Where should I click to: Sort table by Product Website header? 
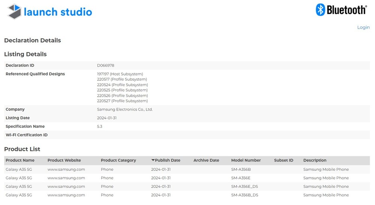64,160
